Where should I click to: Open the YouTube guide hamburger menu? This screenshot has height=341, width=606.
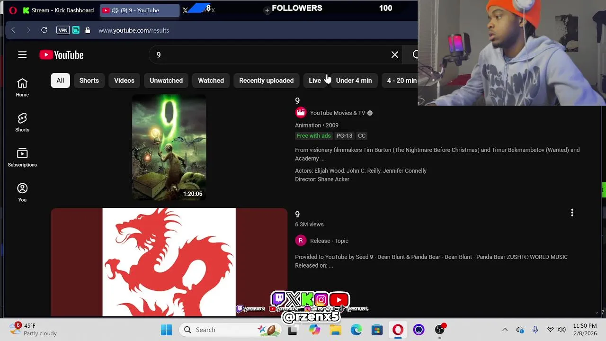[x=22, y=55]
